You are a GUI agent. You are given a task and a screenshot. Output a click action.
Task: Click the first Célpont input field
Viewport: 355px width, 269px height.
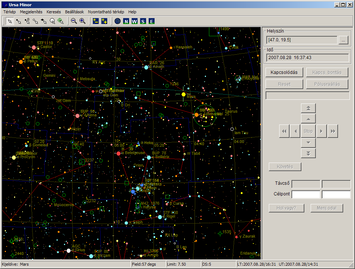[x=306, y=194]
